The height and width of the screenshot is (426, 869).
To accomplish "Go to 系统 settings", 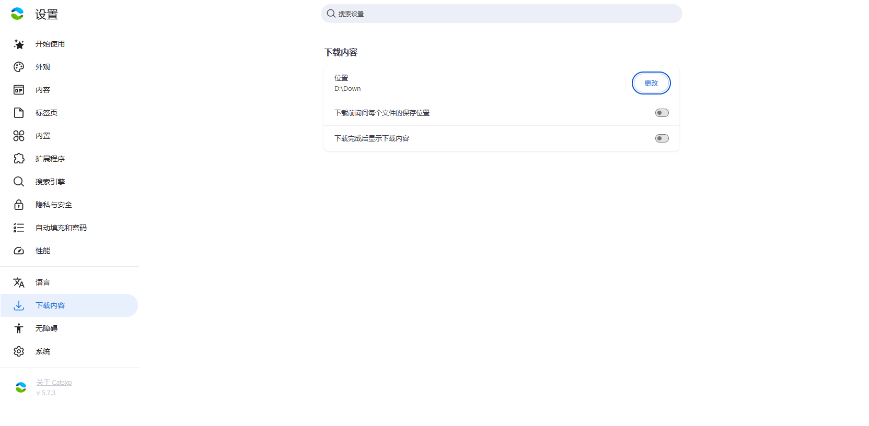I will [x=69, y=351].
